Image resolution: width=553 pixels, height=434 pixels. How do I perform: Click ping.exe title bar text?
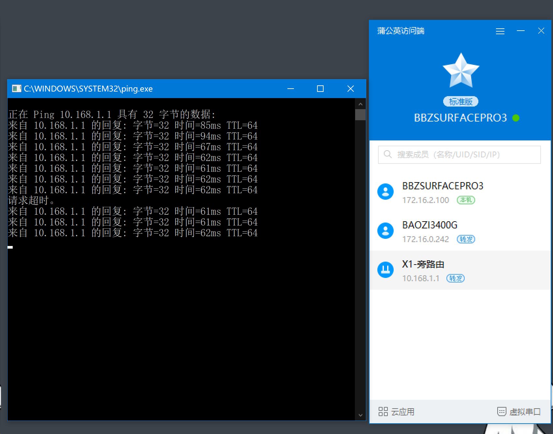pos(88,89)
